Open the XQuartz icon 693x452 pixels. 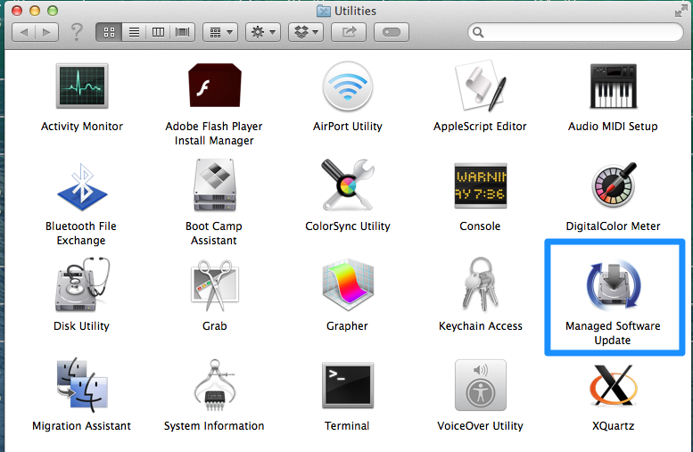[x=613, y=386]
